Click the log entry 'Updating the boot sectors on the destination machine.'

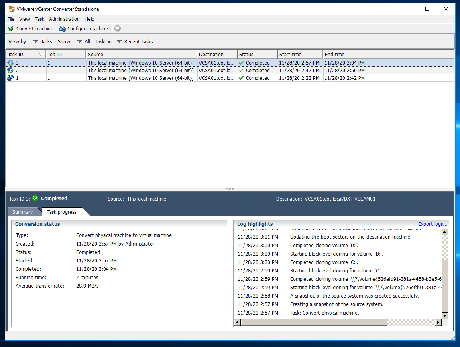[351, 237]
